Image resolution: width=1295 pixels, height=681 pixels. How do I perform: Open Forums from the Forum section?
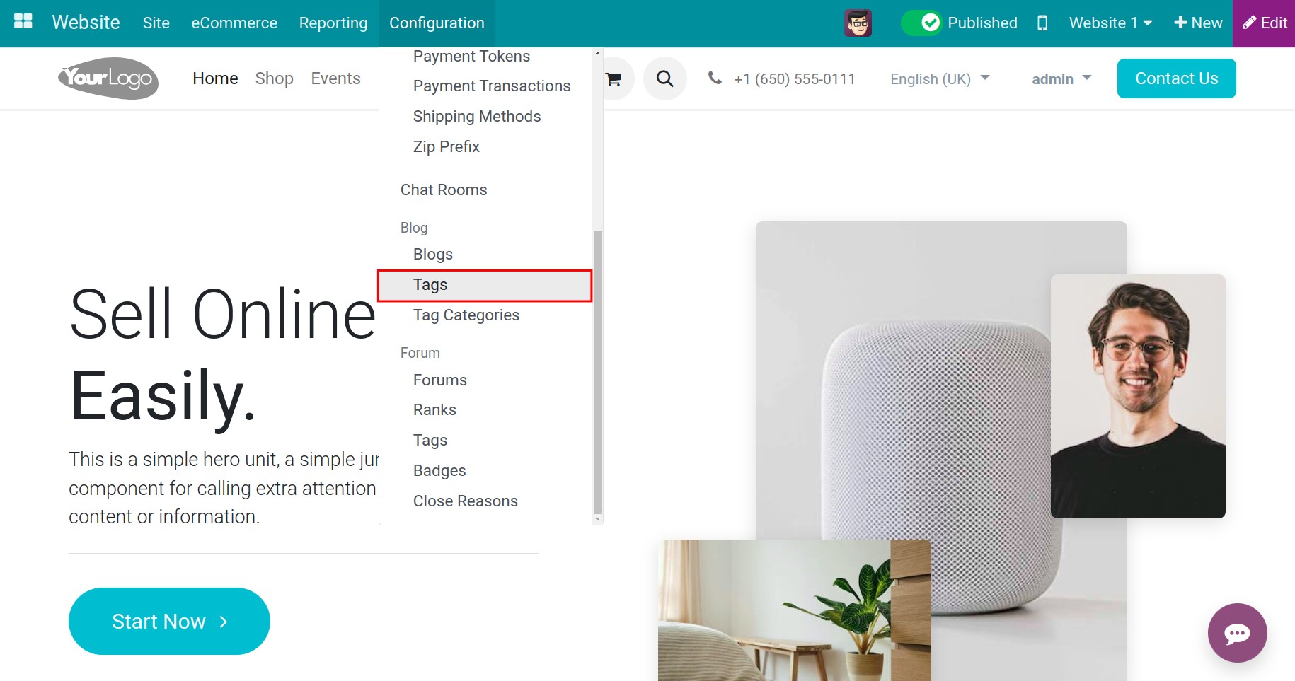point(439,380)
